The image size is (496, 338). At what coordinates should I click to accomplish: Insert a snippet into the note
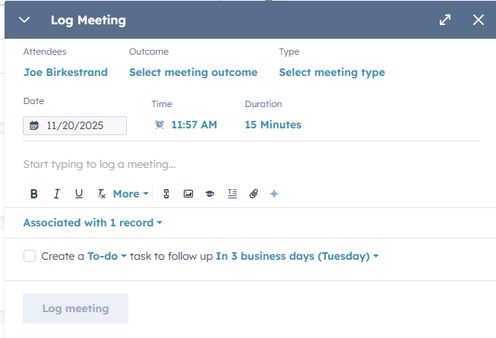click(232, 194)
